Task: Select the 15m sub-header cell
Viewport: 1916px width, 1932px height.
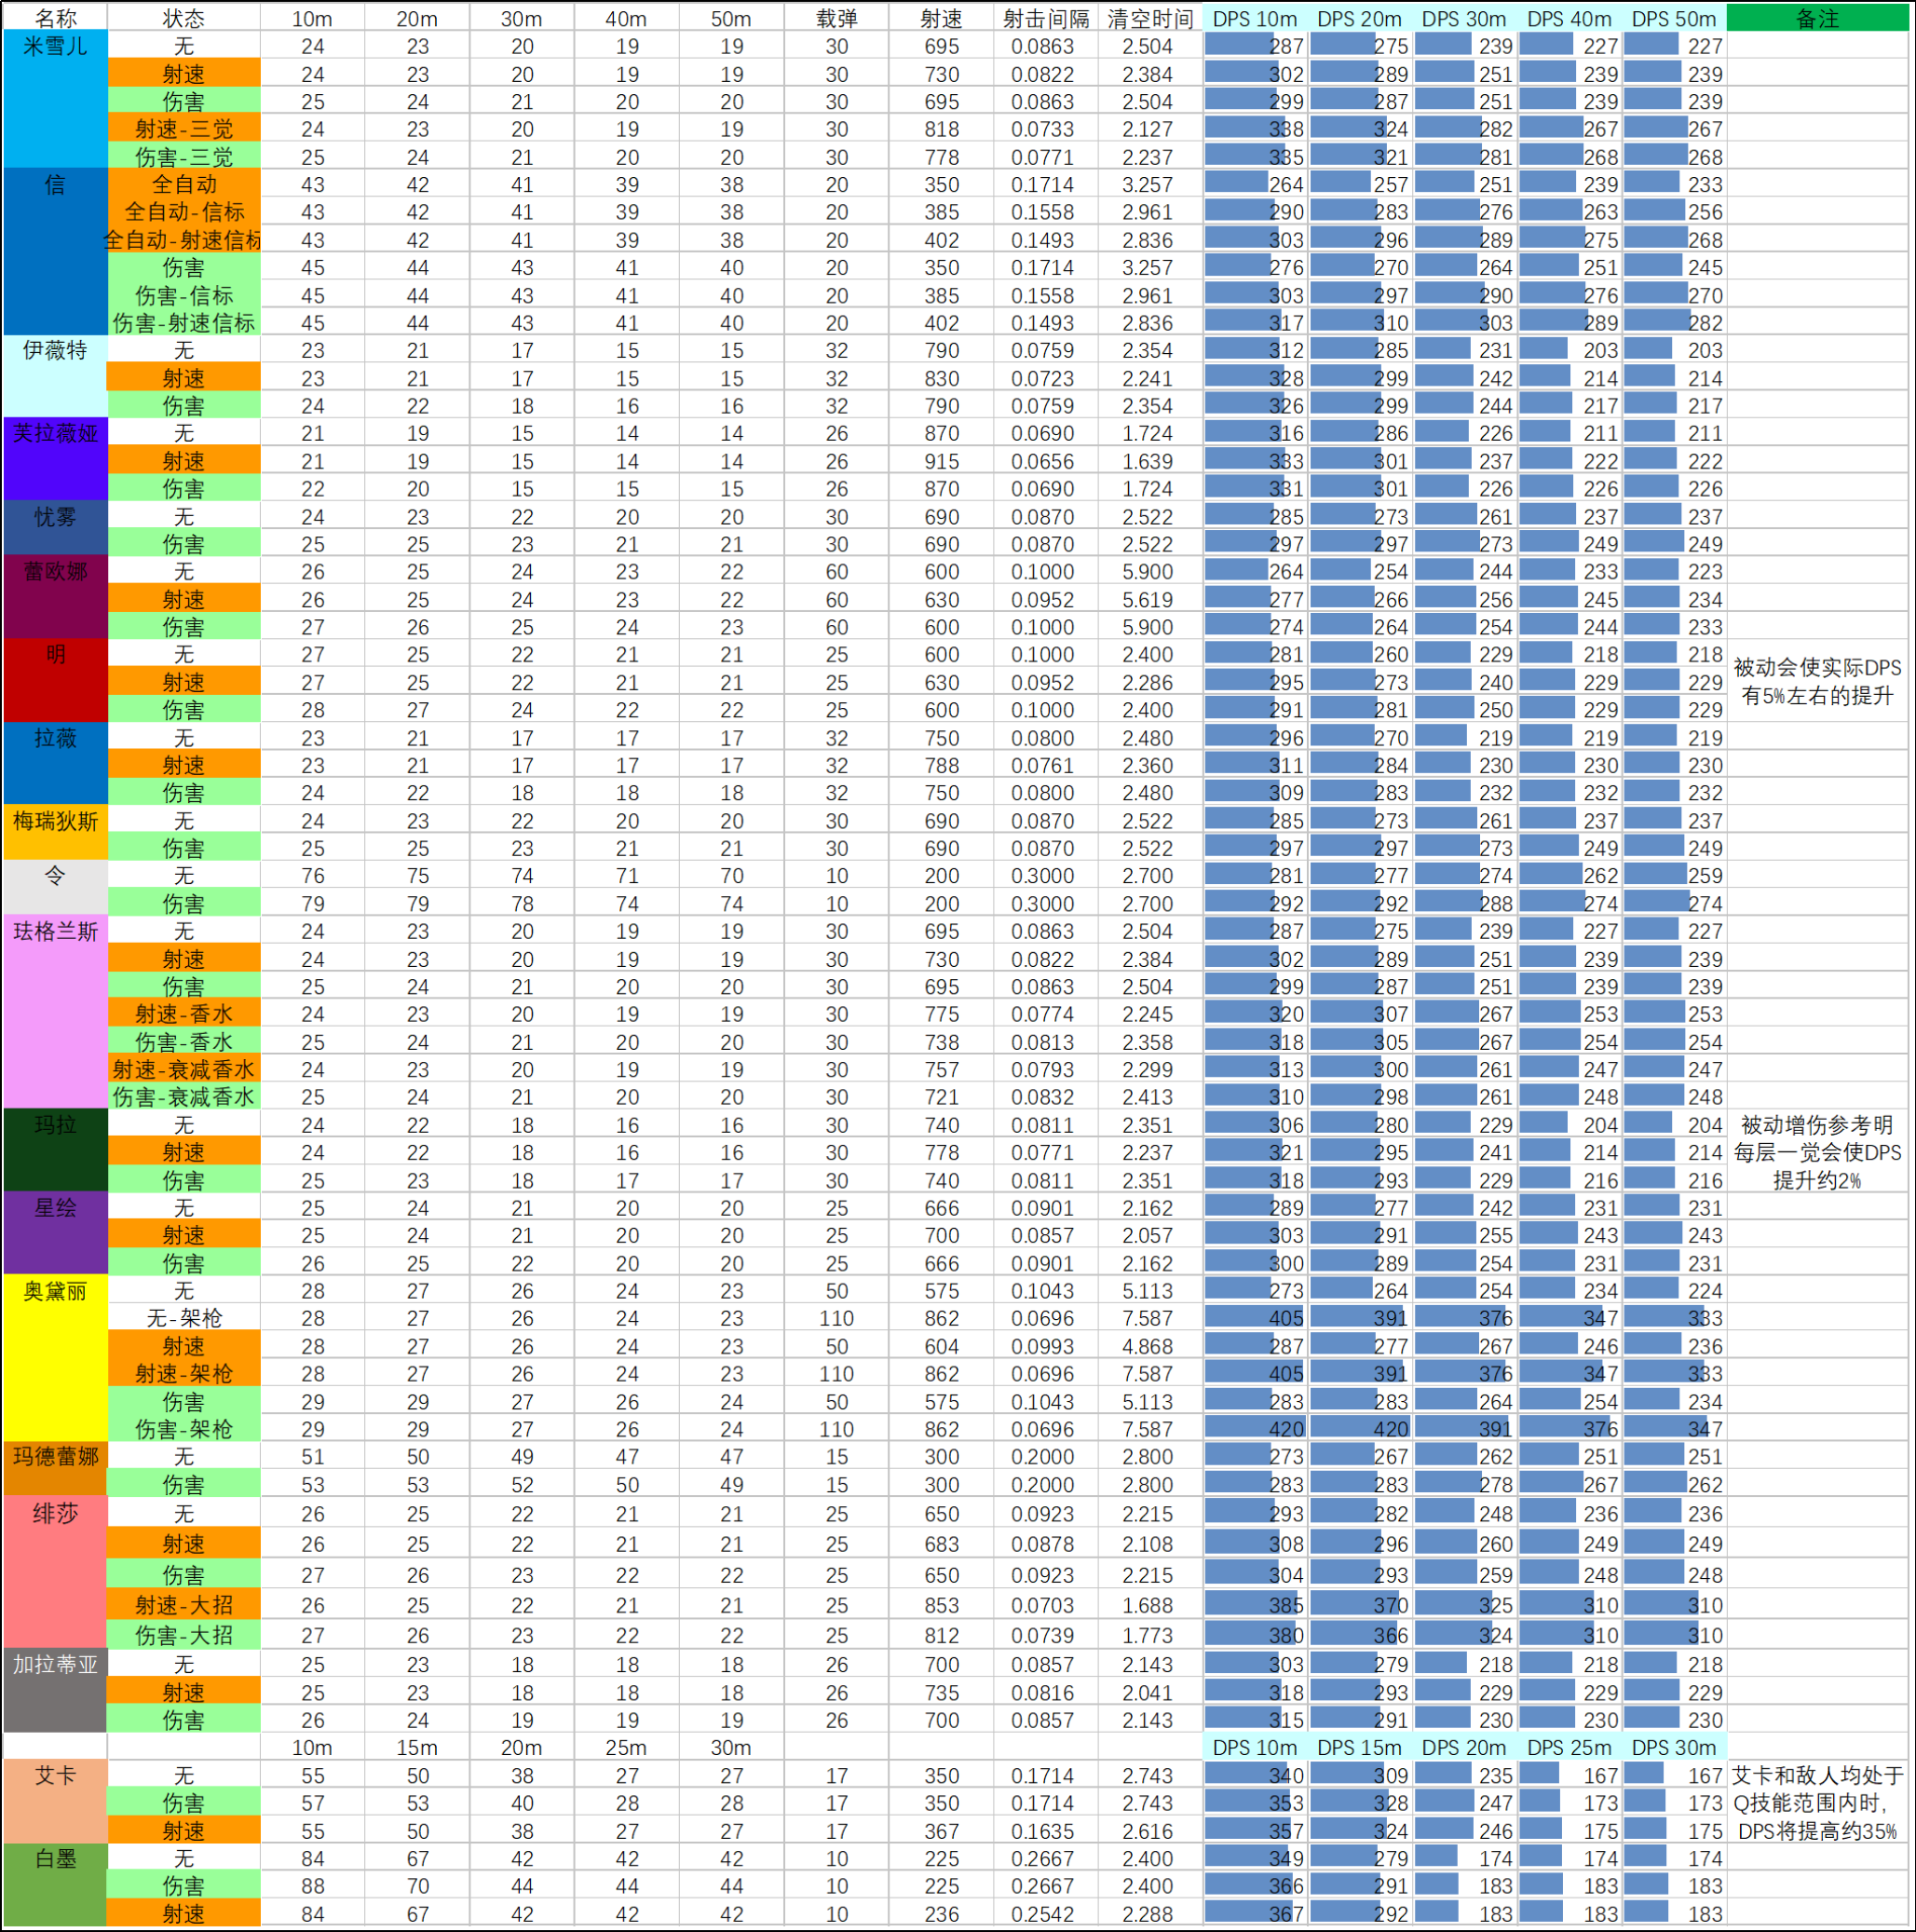Action: click(x=417, y=1747)
